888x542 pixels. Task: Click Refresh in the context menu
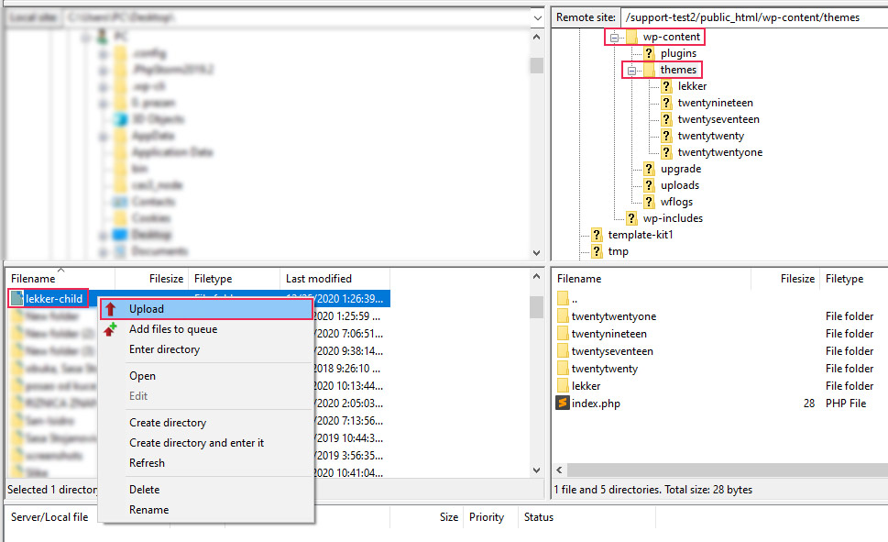pyautogui.click(x=147, y=463)
